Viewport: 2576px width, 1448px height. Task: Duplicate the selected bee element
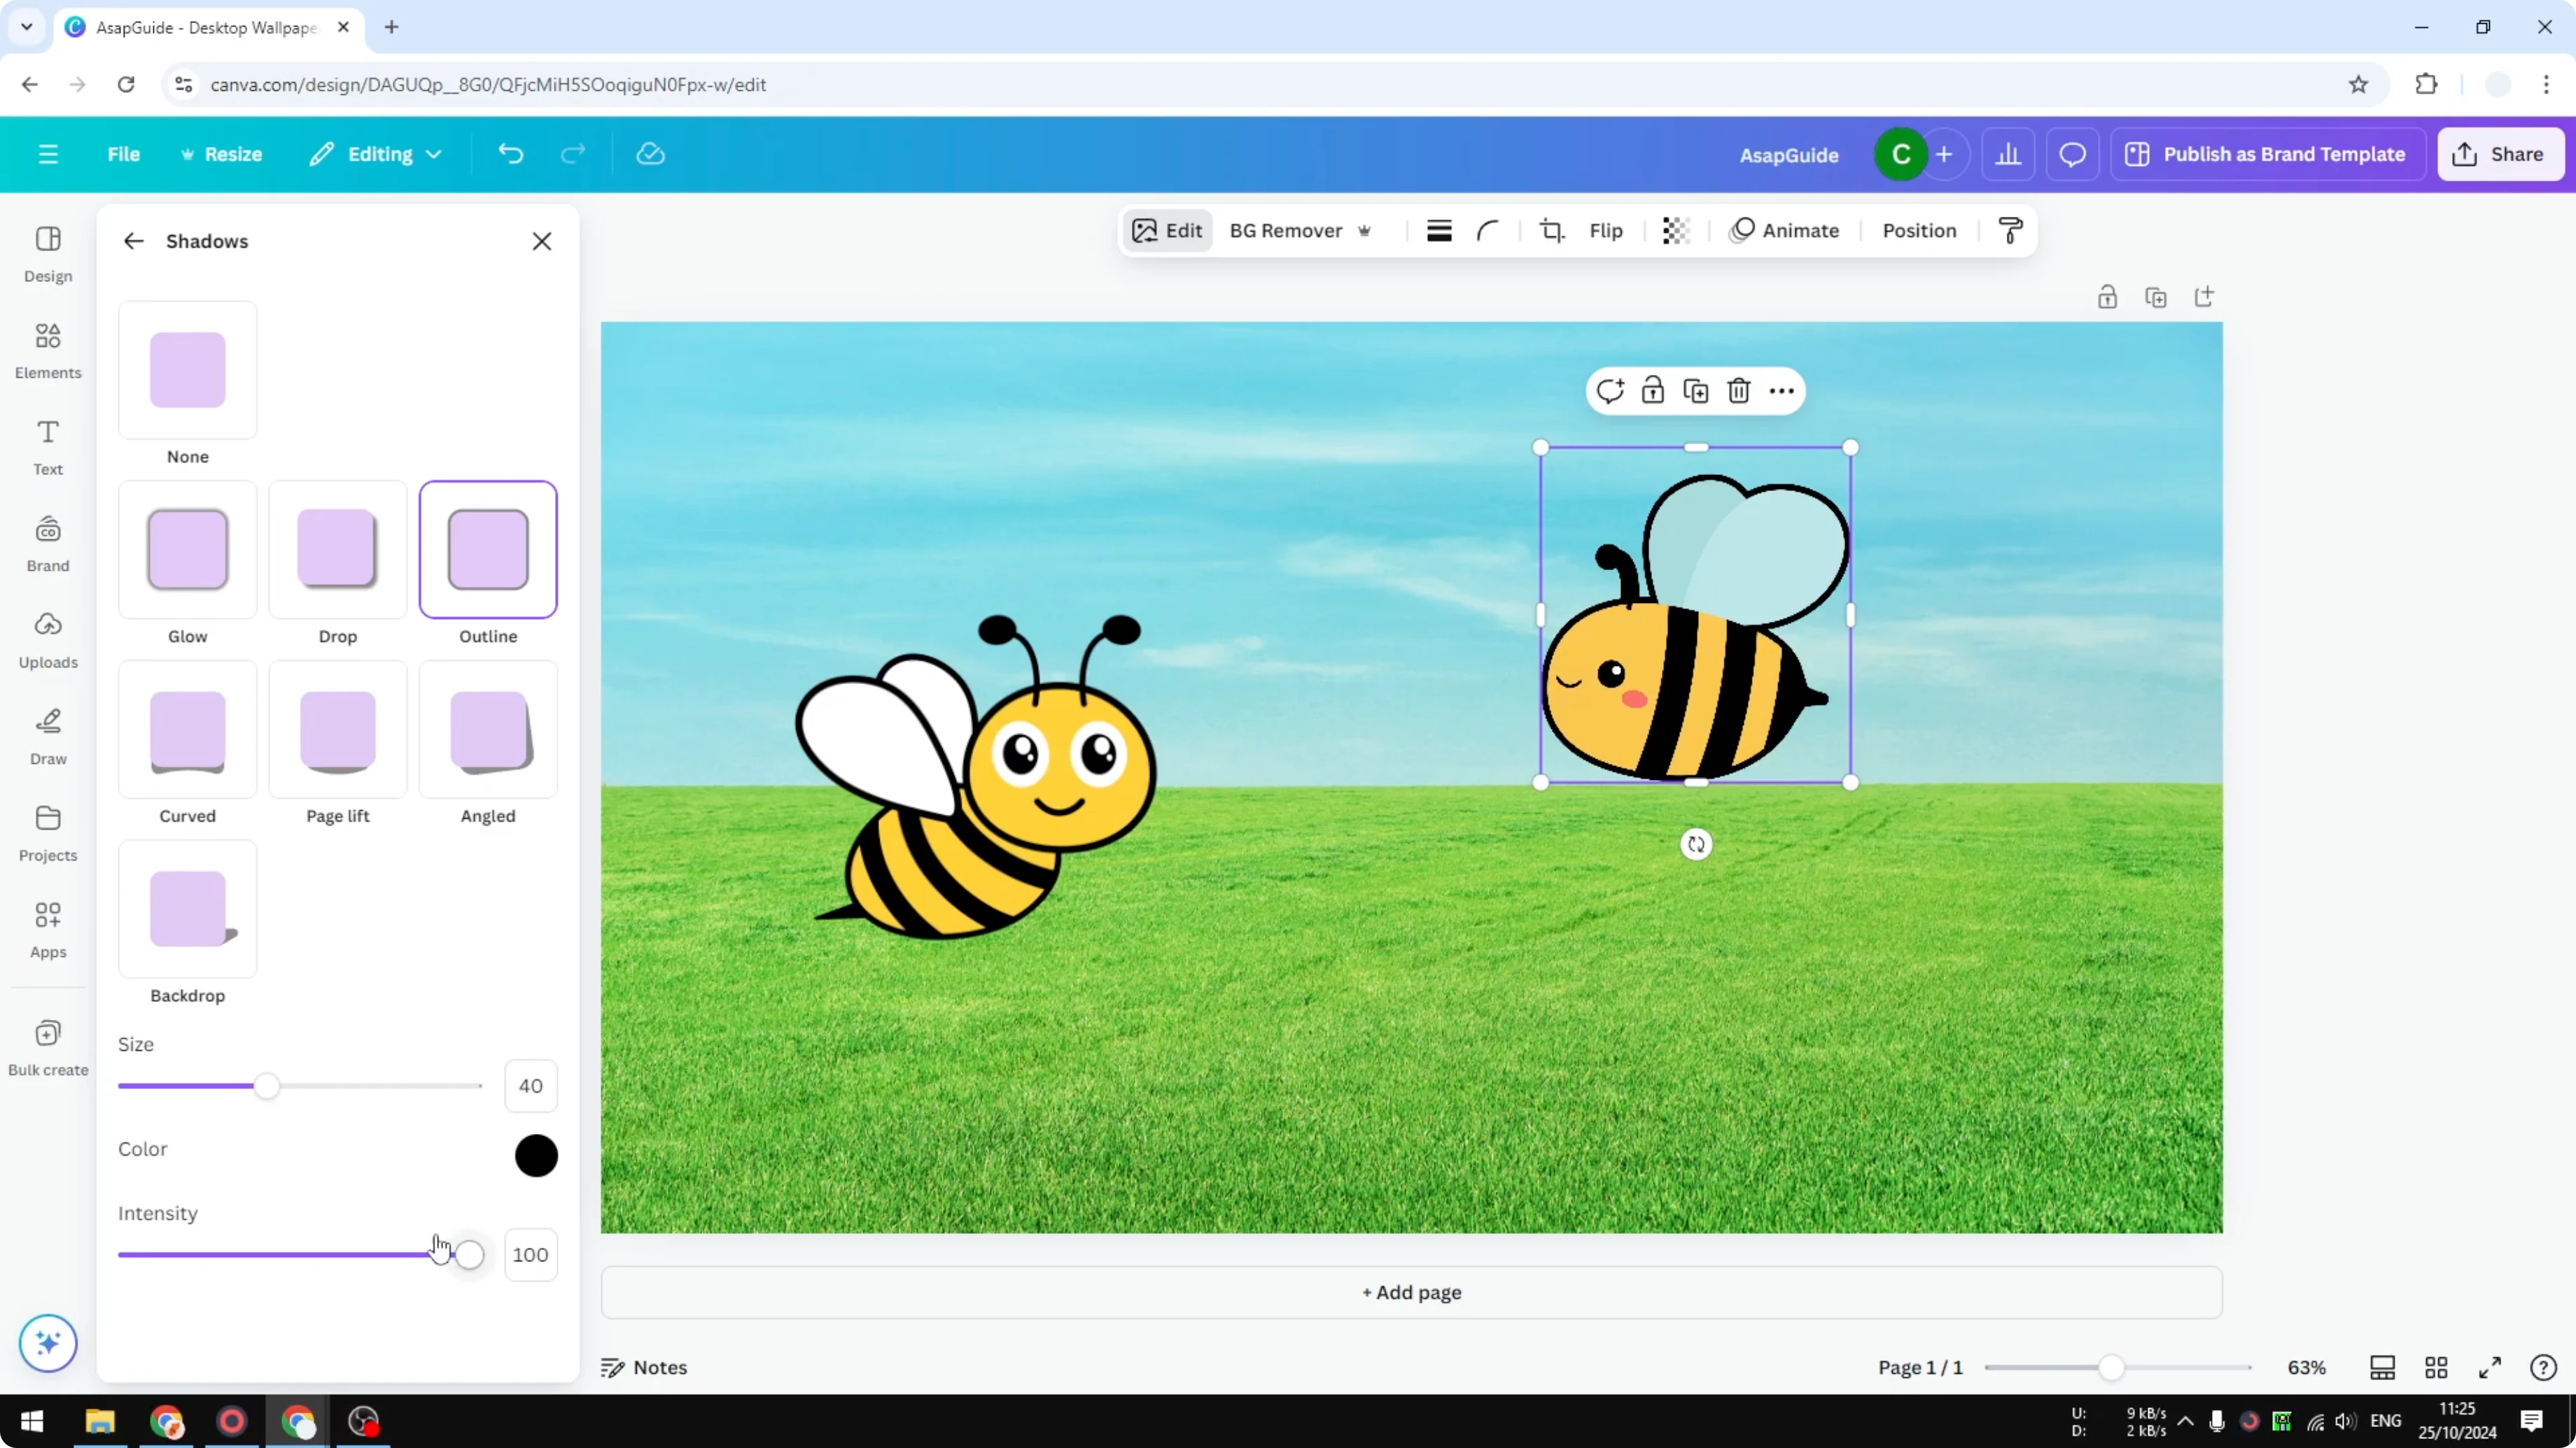point(1696,391)
